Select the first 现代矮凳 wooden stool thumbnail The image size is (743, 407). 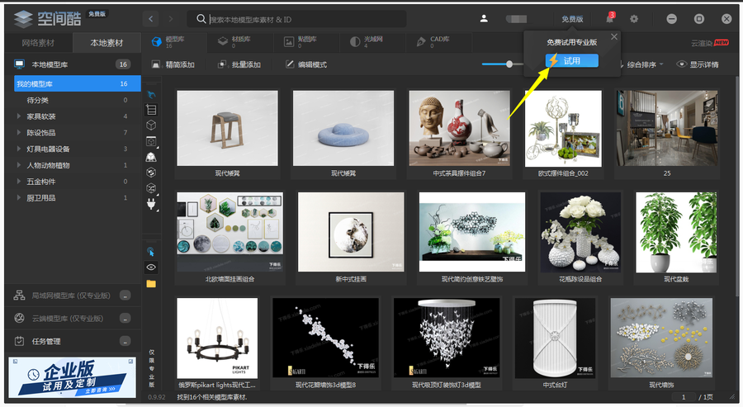coord(228,129)
